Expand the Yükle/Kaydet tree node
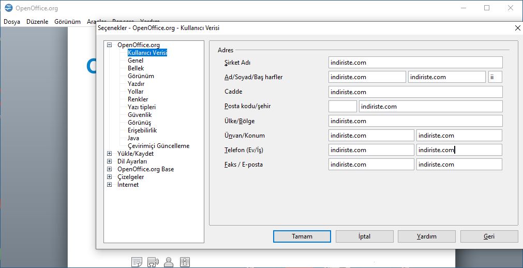The image size is (523, 268). pos(109,154)
